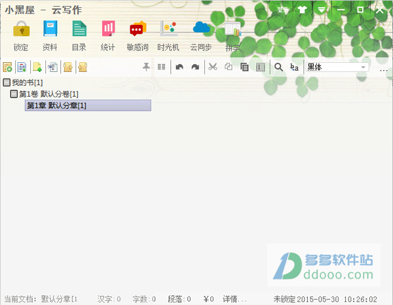
Task: Select the 第1章 默认分章[1] chapter
Action: pos(88,105)
